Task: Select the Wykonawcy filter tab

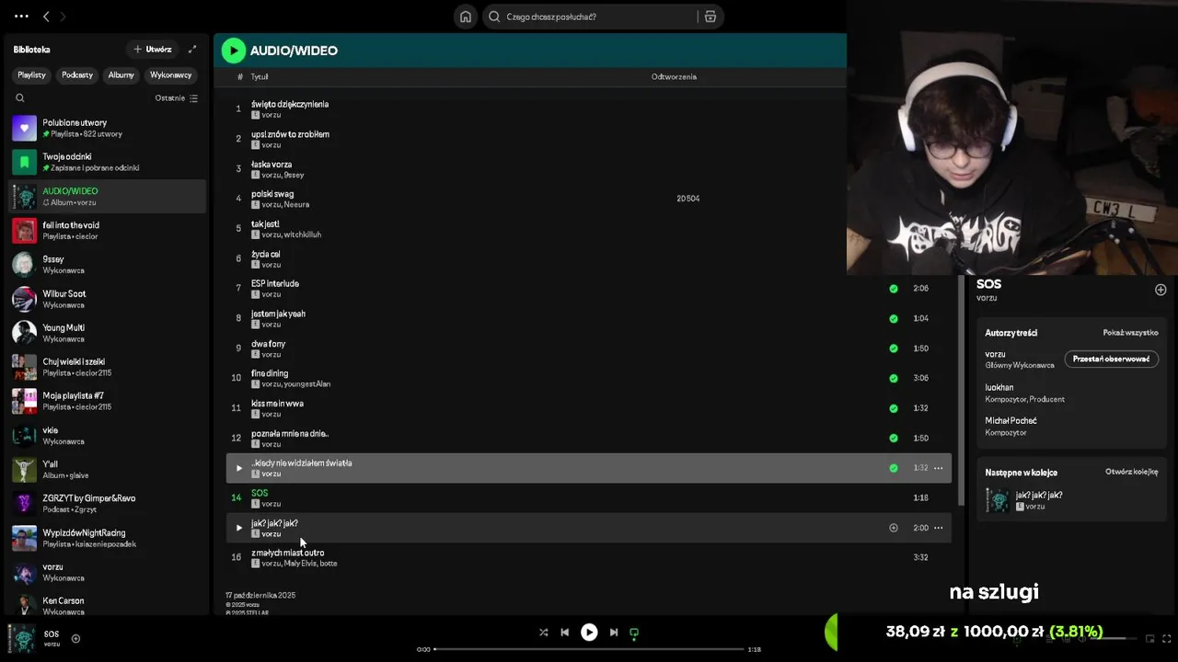Action: 171,74
